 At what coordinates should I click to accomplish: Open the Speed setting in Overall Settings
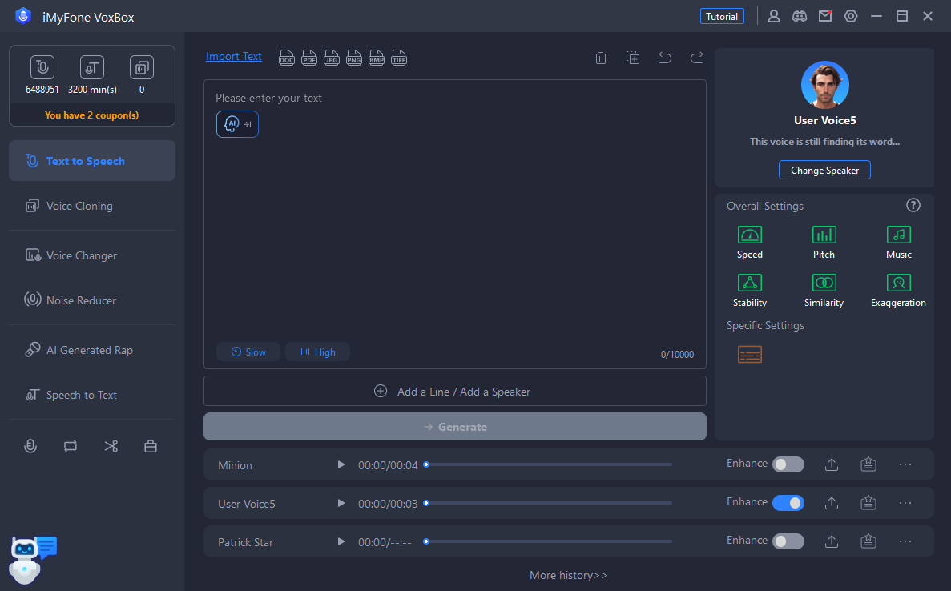click(x=749, y=235)
